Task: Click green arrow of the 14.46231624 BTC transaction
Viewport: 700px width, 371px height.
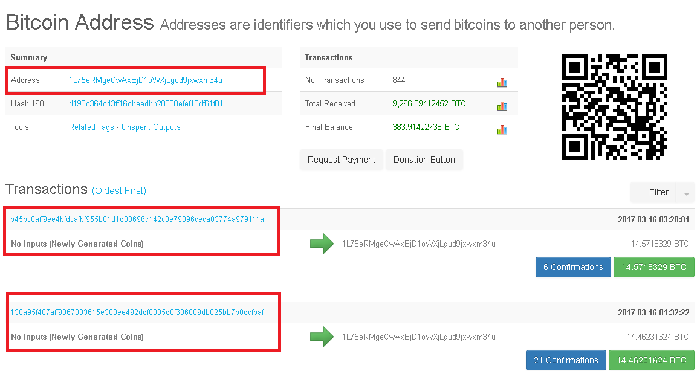Action: point(322,337)
